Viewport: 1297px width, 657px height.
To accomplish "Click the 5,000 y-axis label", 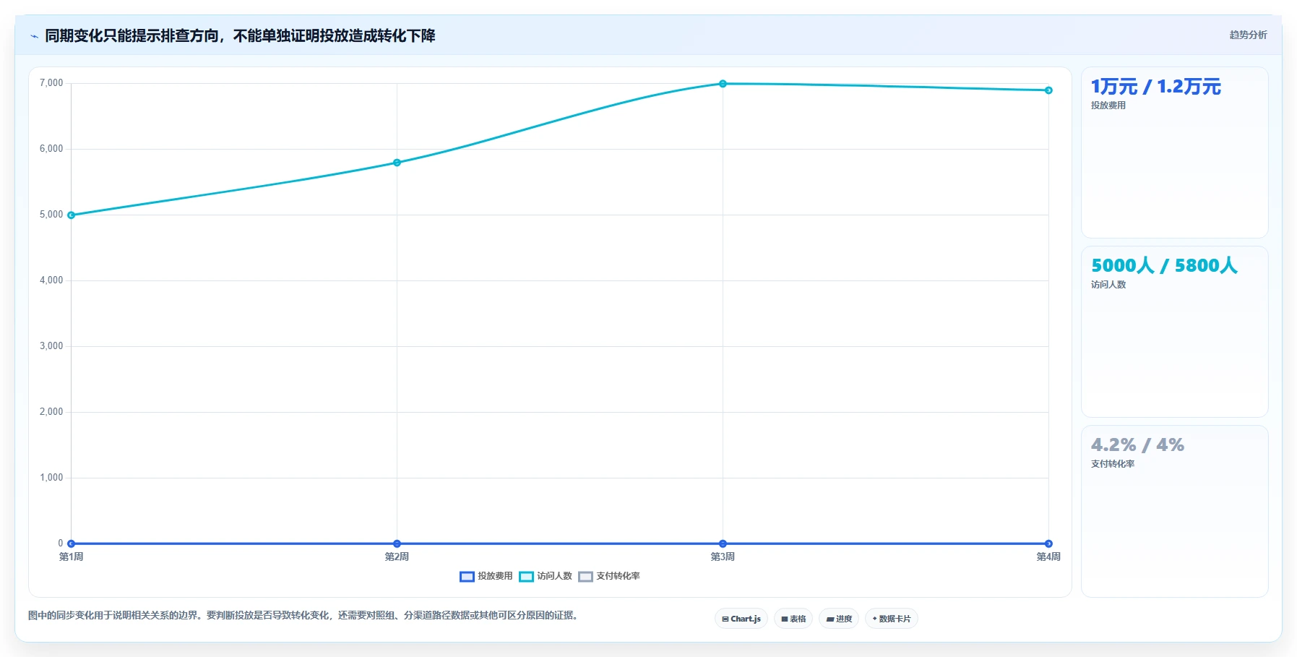I will (x=51, y=215).
